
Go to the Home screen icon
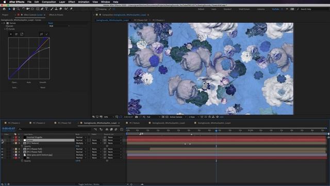[x=4, y=9]
